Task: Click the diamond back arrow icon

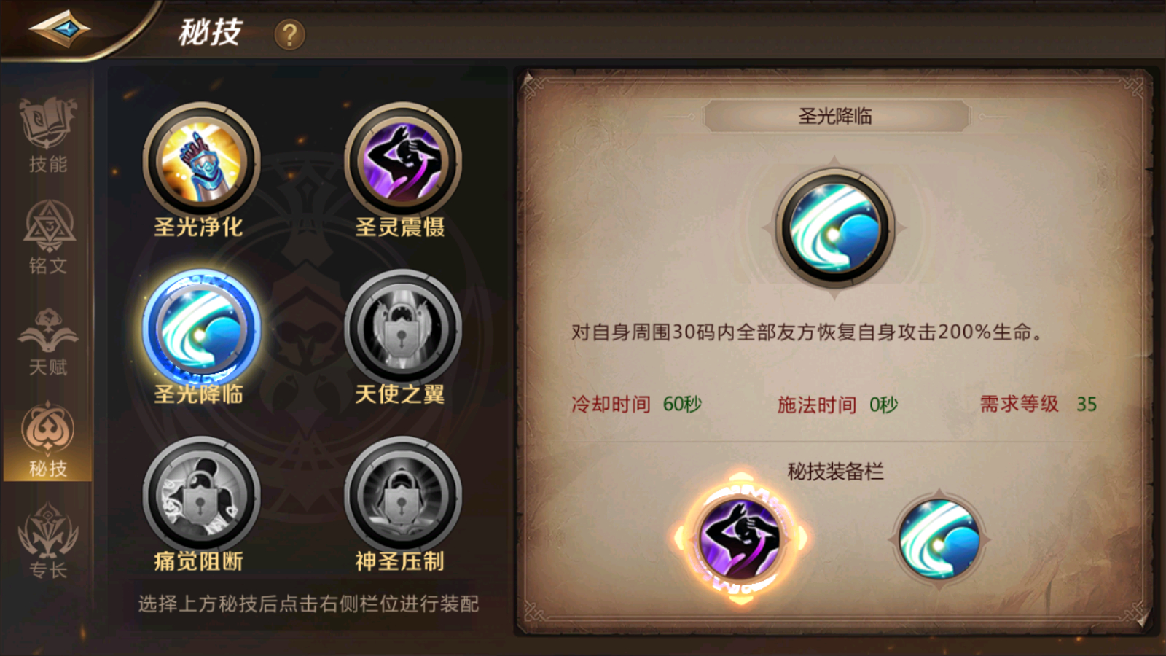Action: click(x=59, y=29)
